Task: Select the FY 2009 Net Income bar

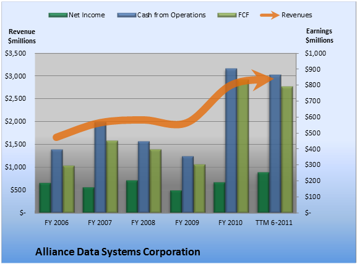Action: tap(176, 202)
